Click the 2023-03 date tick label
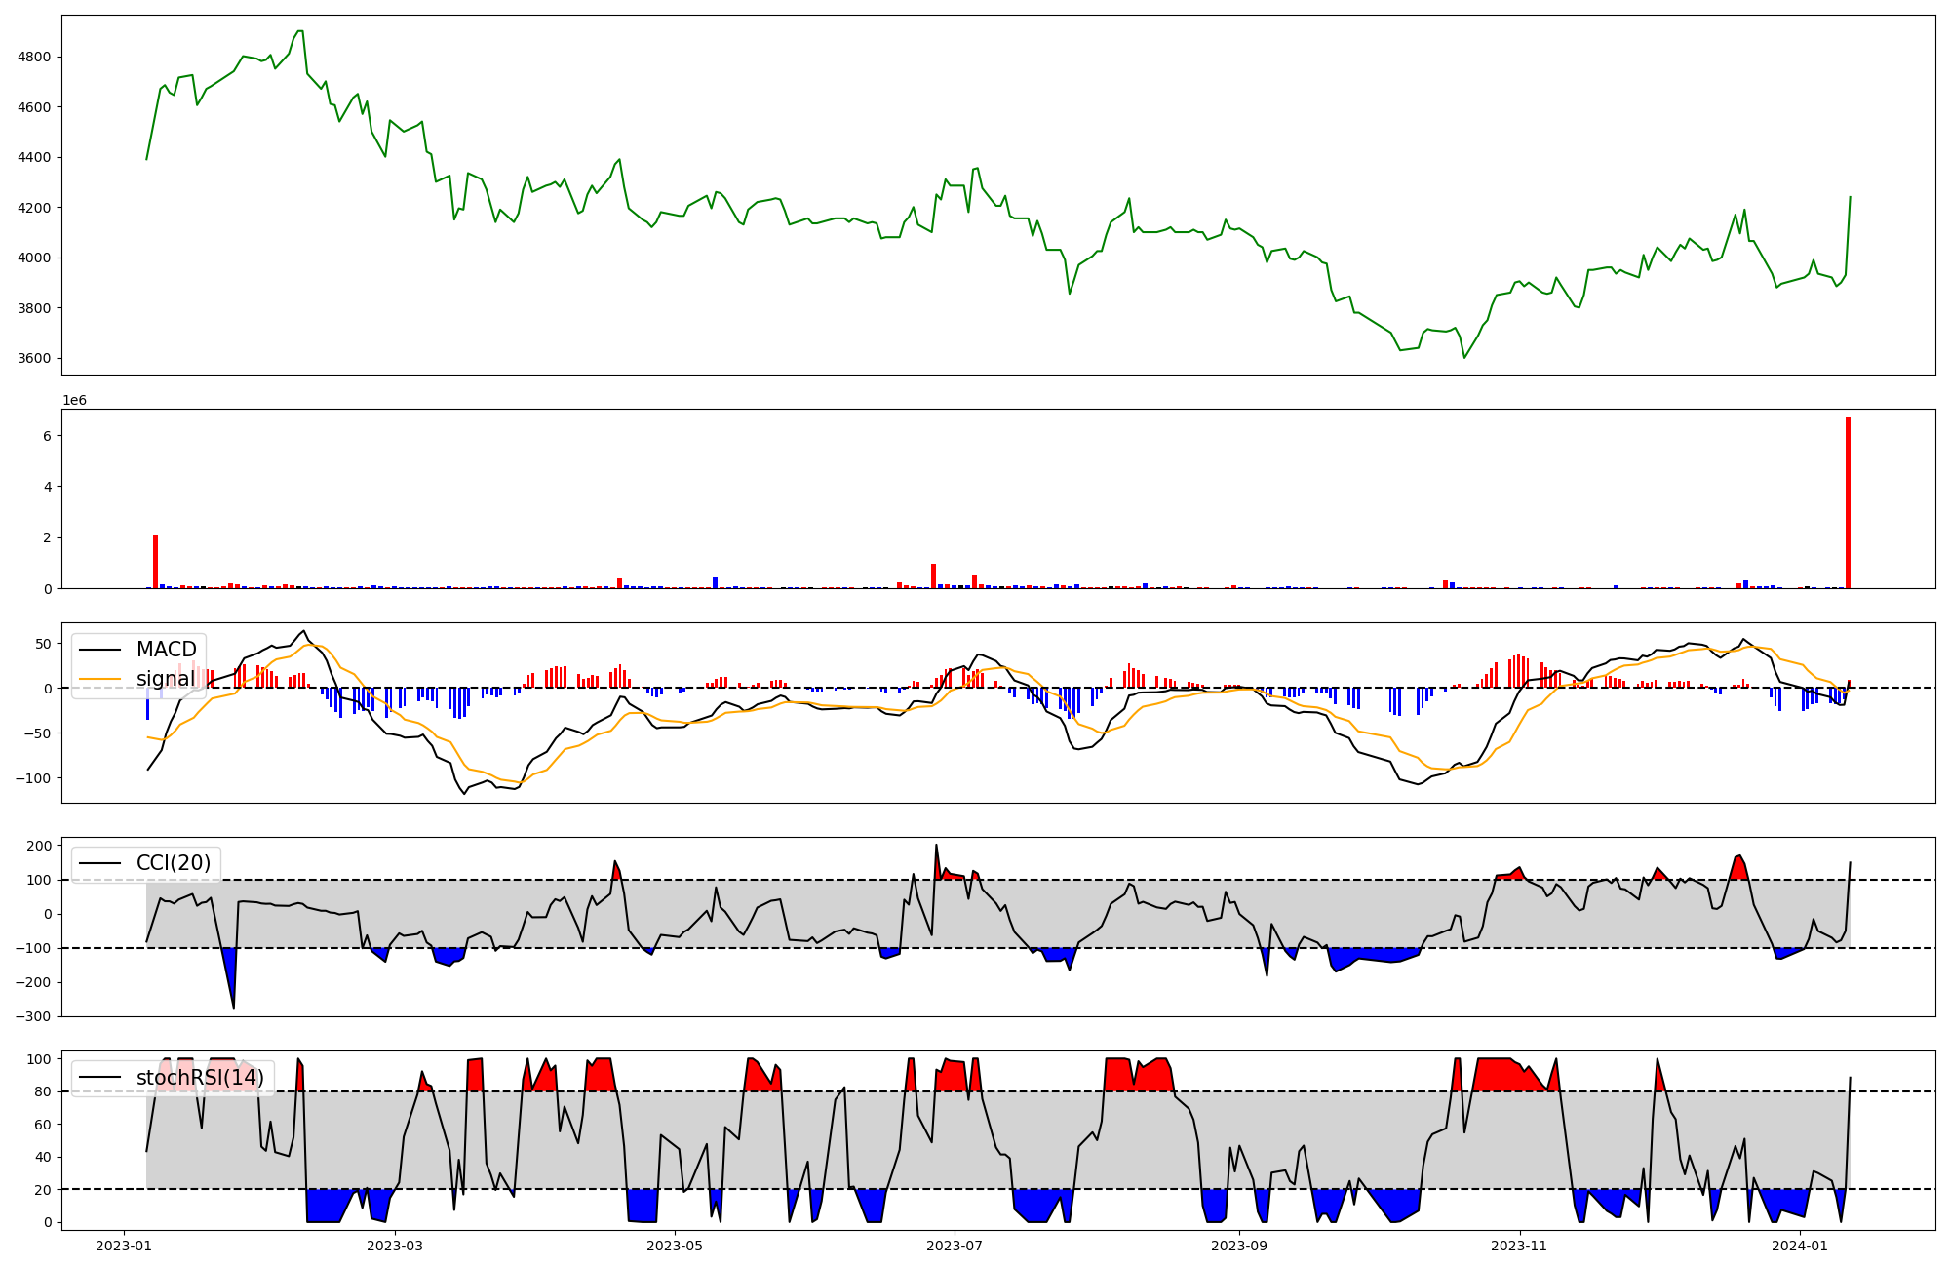This screenshot has height=1268, width=1950. click(x=396, y=1246)
